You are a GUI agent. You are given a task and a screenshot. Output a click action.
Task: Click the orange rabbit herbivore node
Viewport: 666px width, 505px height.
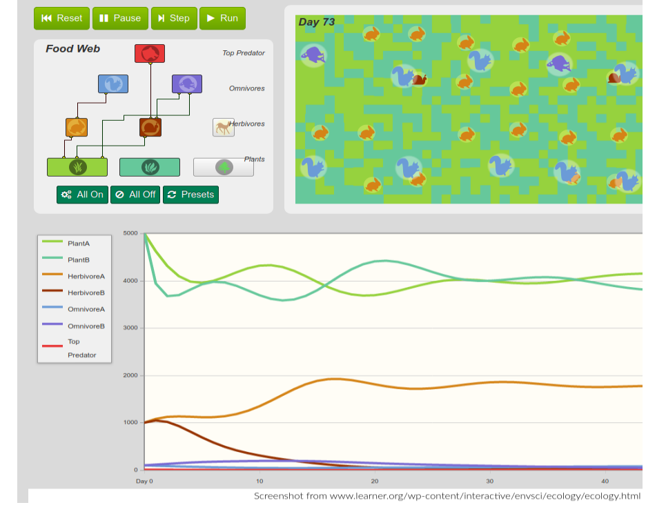(77, 127)
